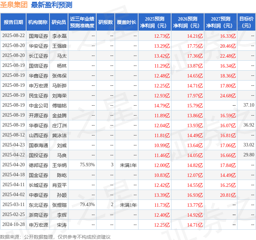Select the 2024-10-28 report date cell
This screenshot has height=240, width=256.
click(x=13, y=225)
